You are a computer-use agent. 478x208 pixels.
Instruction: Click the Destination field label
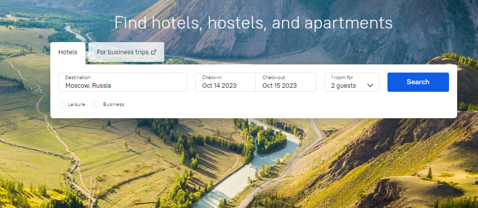[x=78, y=78]
